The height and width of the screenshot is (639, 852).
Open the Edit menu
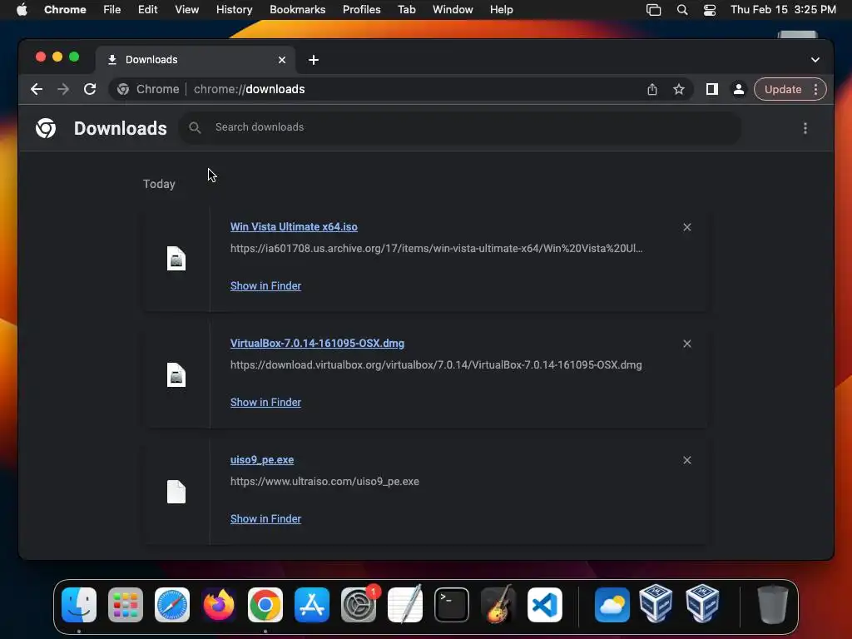[148, 10]
